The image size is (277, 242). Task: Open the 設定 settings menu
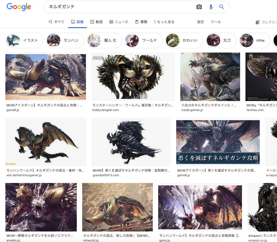pos(200,22)
